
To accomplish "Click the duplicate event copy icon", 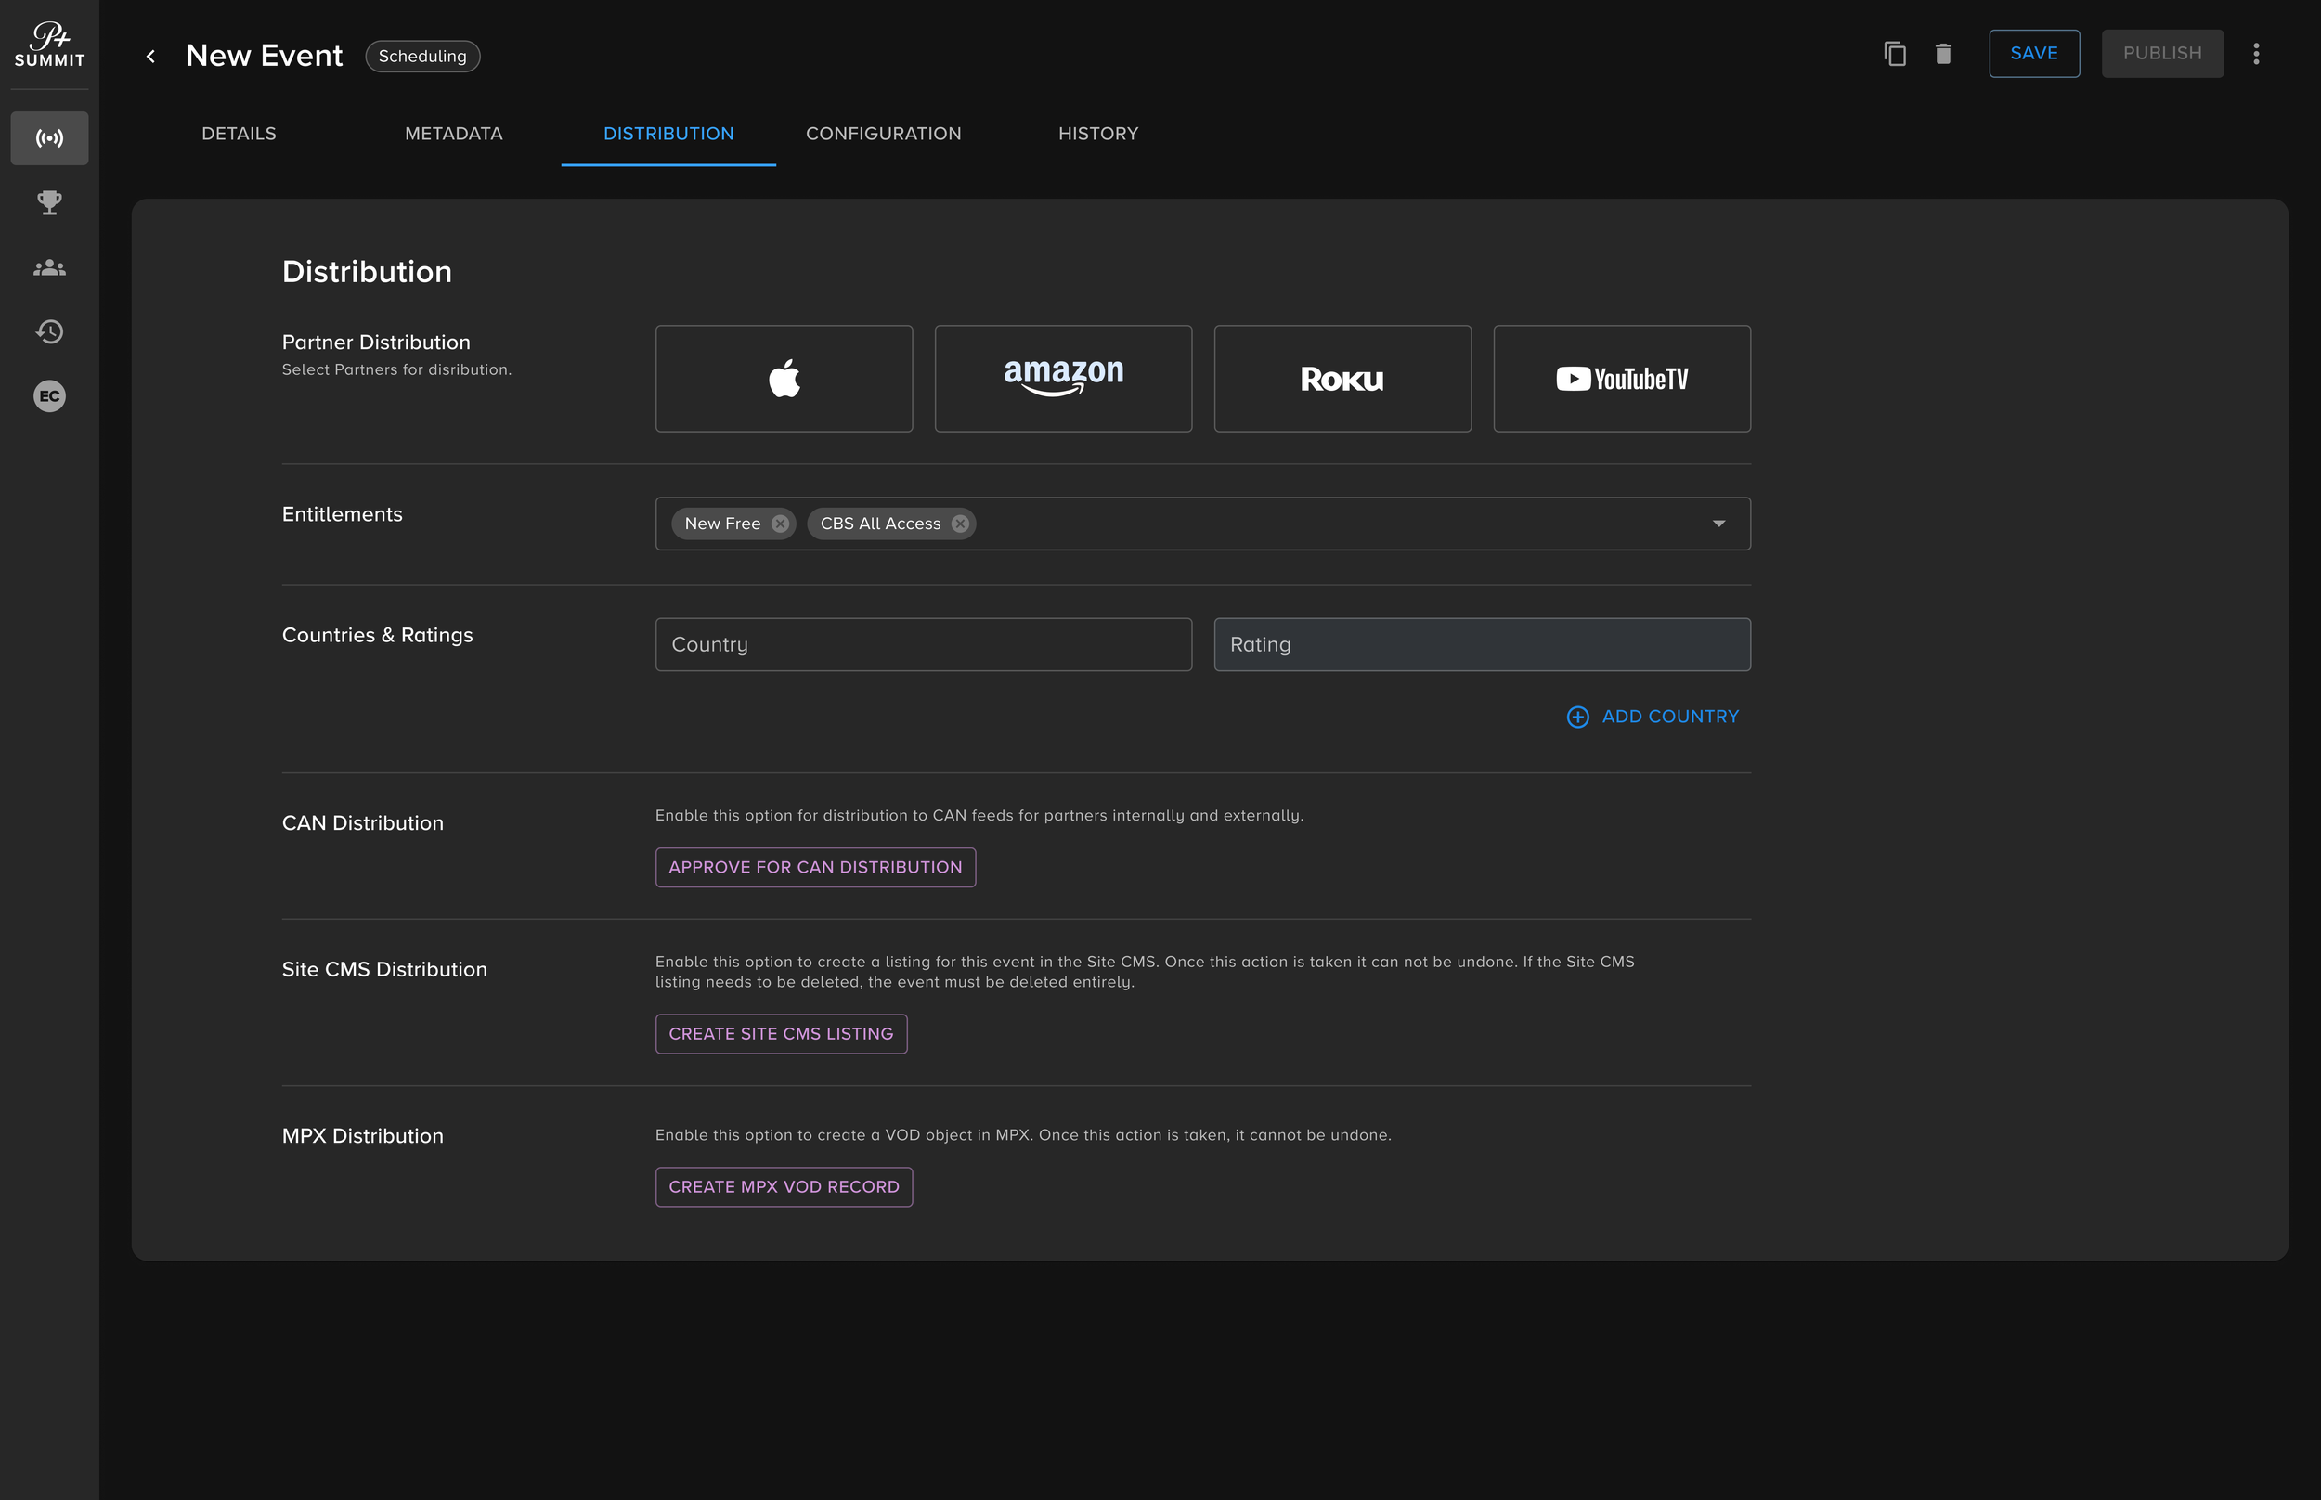I will click(1894, 54).
